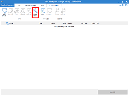
Task: Open a report from Reports group
Action: click(x=57, y=12)
